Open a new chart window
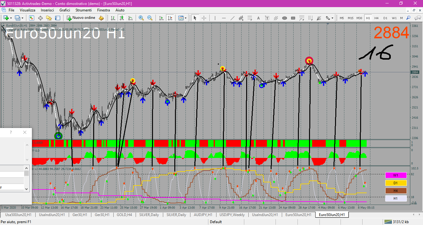The width and height of the screenshot is (423, 225). pos(6,18)
